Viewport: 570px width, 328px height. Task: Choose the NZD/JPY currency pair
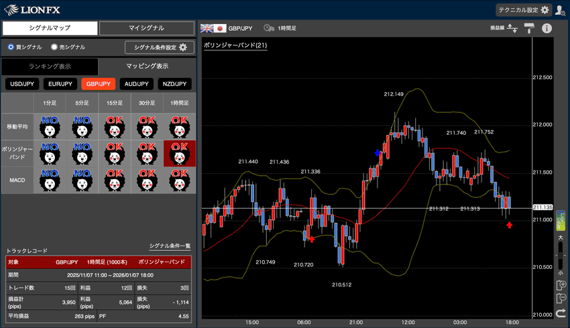pyautogui.click(x=175, y=84)
